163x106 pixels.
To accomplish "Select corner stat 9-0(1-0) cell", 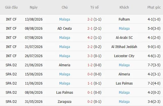I will (x=154, y=47).
